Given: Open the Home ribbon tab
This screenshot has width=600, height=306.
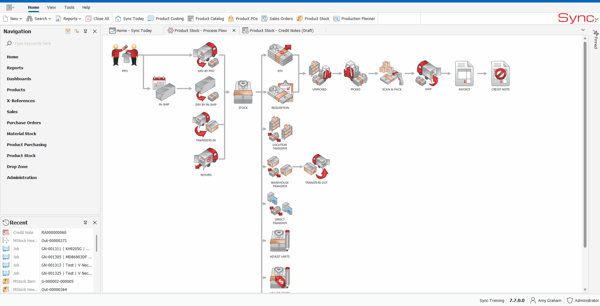Looking at the screenshot, I should point(34,8).
